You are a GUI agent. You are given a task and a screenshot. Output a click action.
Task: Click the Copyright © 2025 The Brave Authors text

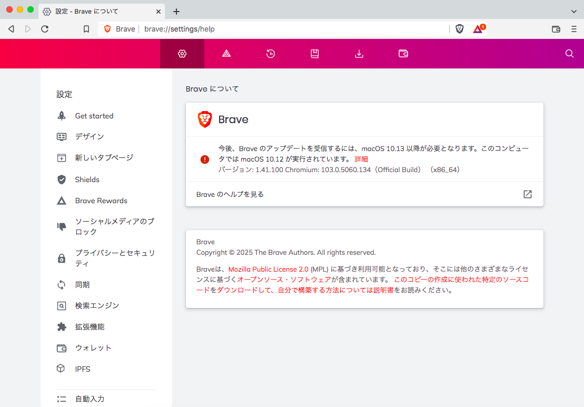tap(286, 253)
